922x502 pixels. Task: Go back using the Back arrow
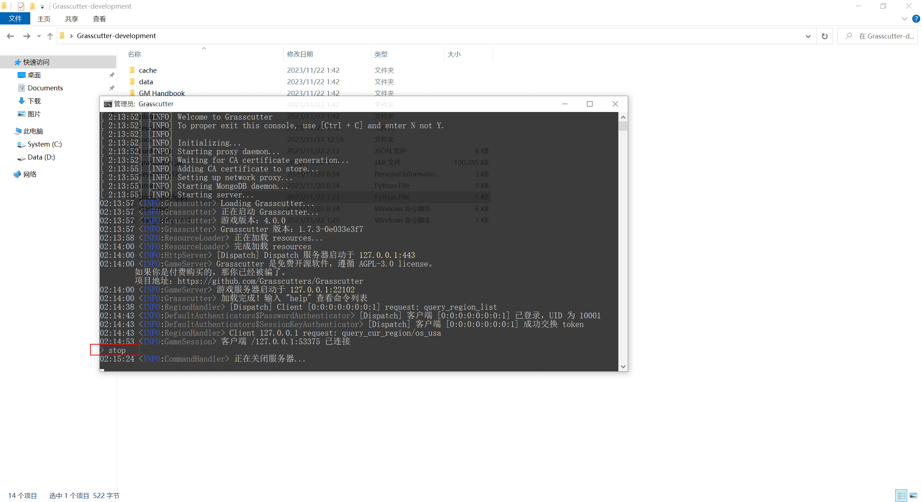click(x=10, y=36)
